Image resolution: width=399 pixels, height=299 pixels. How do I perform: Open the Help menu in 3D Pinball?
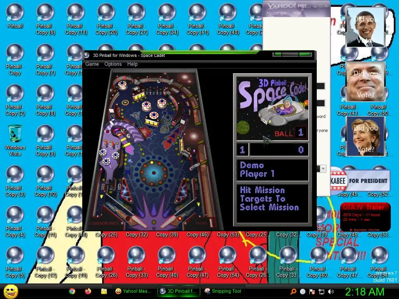tap(132, 64)
